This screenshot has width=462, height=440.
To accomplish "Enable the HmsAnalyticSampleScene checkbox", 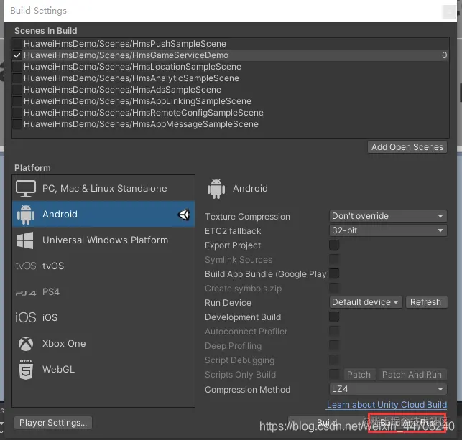I will [17, 78].
